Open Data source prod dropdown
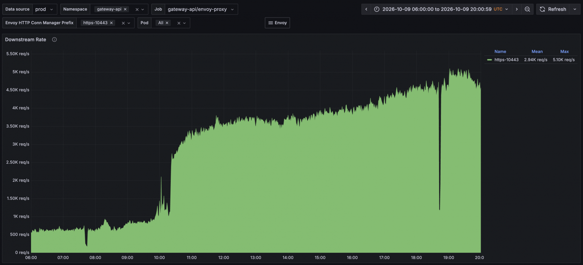 point(44,9)
